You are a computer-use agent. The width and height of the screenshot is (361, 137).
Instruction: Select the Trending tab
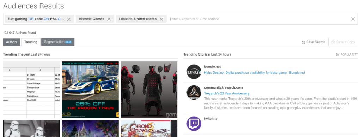31,42
